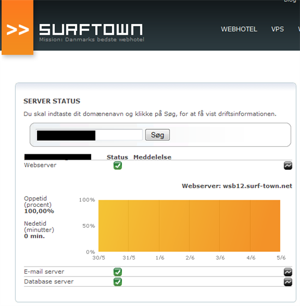Click the Webserver green status checkmark

click(117, 165)
